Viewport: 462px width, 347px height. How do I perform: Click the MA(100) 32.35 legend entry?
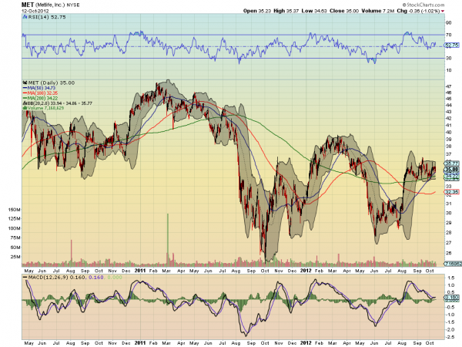pos(40,93)
